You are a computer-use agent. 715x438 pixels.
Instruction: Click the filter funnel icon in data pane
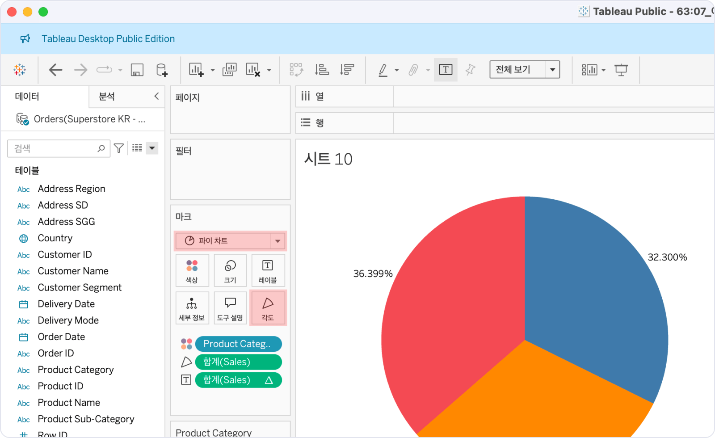click(119, 148)
